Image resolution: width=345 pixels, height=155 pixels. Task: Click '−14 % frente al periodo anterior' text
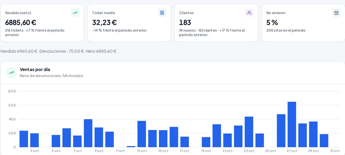click(x=120, y=30)
